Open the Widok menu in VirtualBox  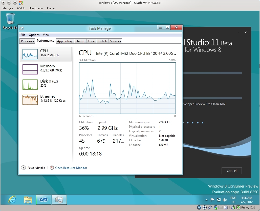pos(21,8)
